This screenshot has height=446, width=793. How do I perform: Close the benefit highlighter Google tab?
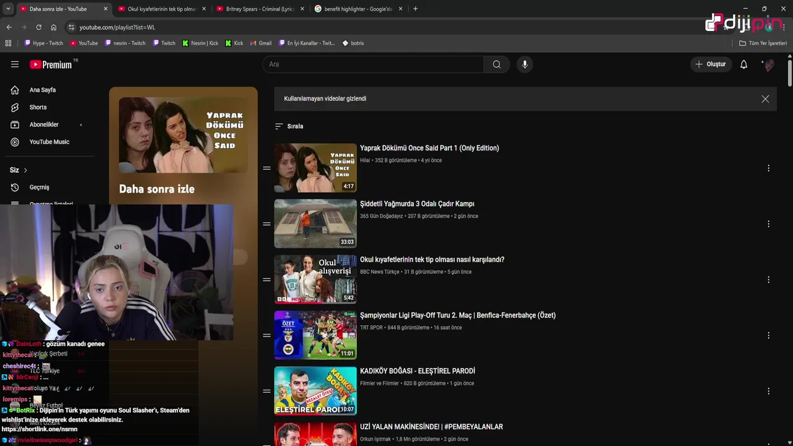click(401, 9)
